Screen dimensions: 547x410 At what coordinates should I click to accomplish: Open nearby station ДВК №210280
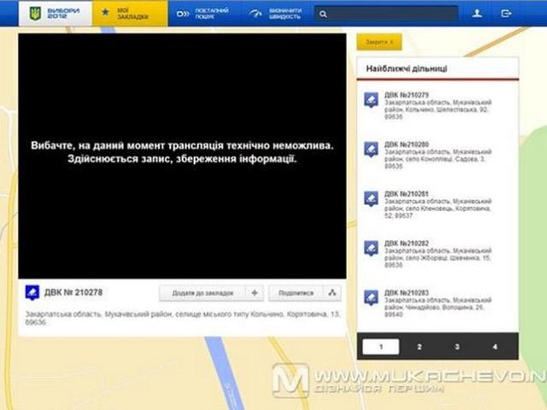(407, 144)
